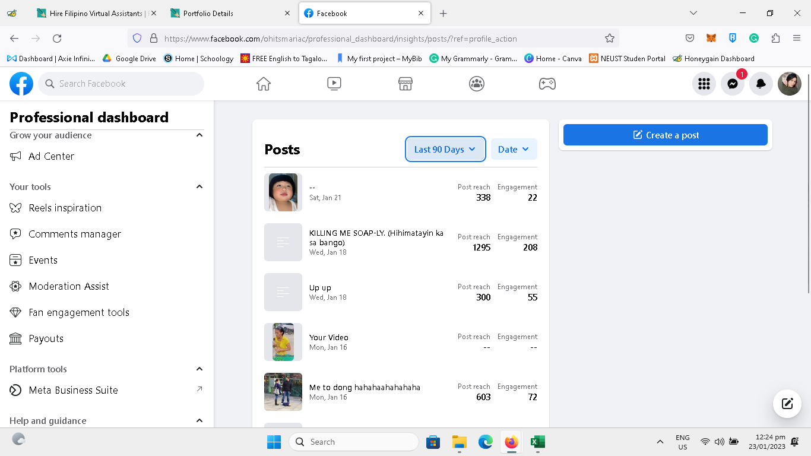Image resolution: width=811 pixels, height=456 pixels.
Task: Open Events in the sidebar
Action: pos(107,260)
